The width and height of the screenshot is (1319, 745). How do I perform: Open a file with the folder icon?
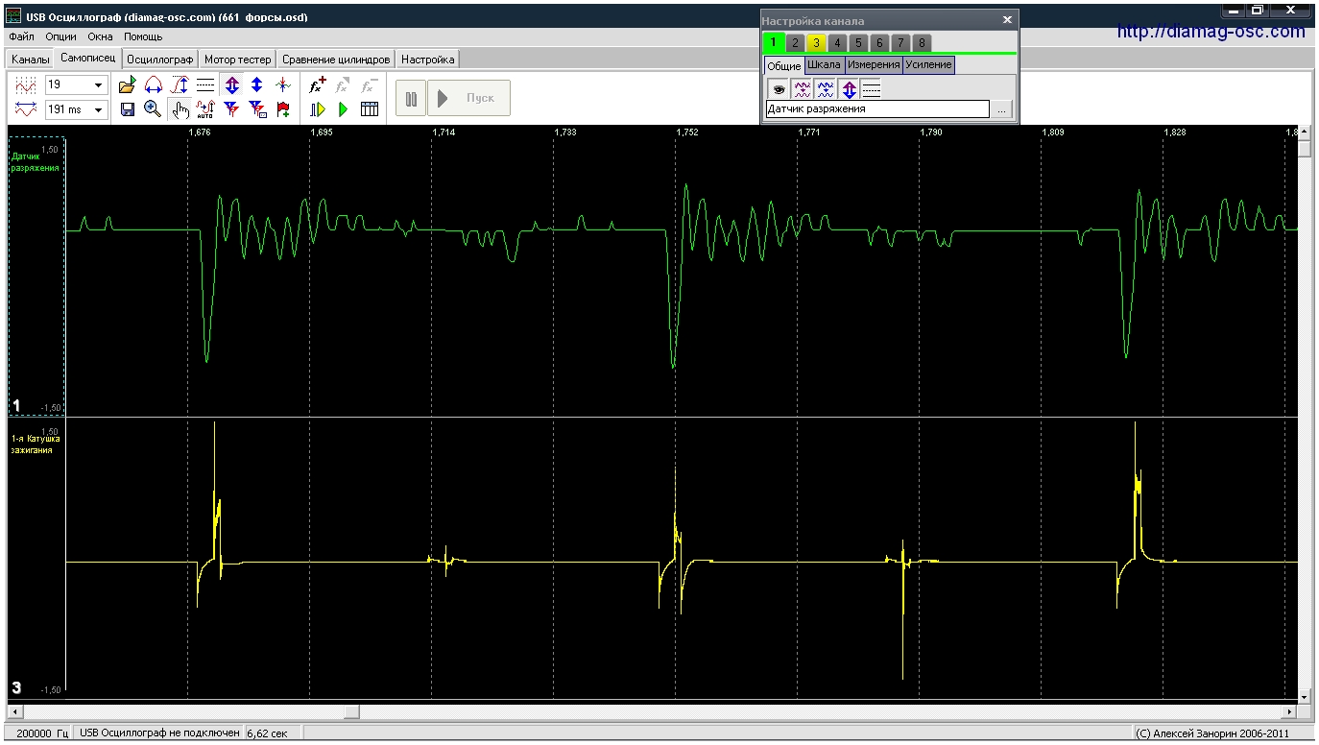[x=128, y=85]
